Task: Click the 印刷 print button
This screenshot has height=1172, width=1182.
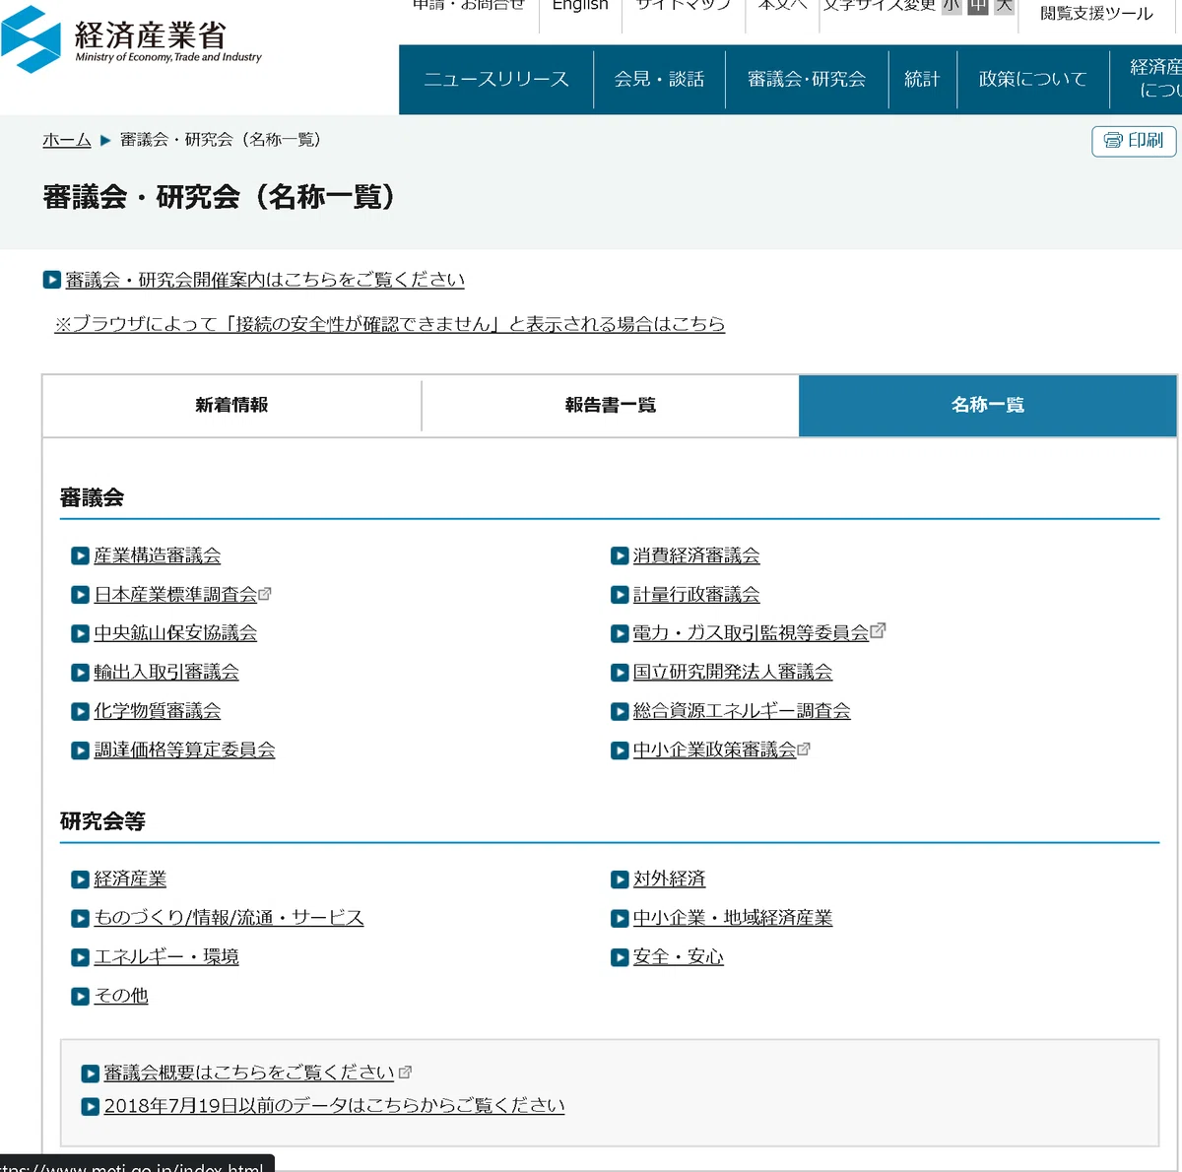Action: pos(1134,141)
